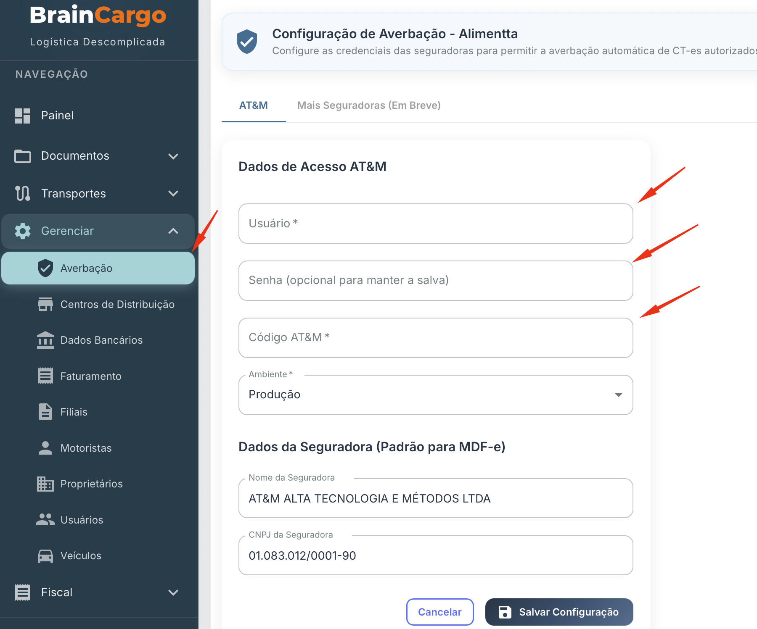The height and width of the screenshot is (629, 757).
Task: Expand the Transportes menu chevron
Action: (x=173, y=194)
